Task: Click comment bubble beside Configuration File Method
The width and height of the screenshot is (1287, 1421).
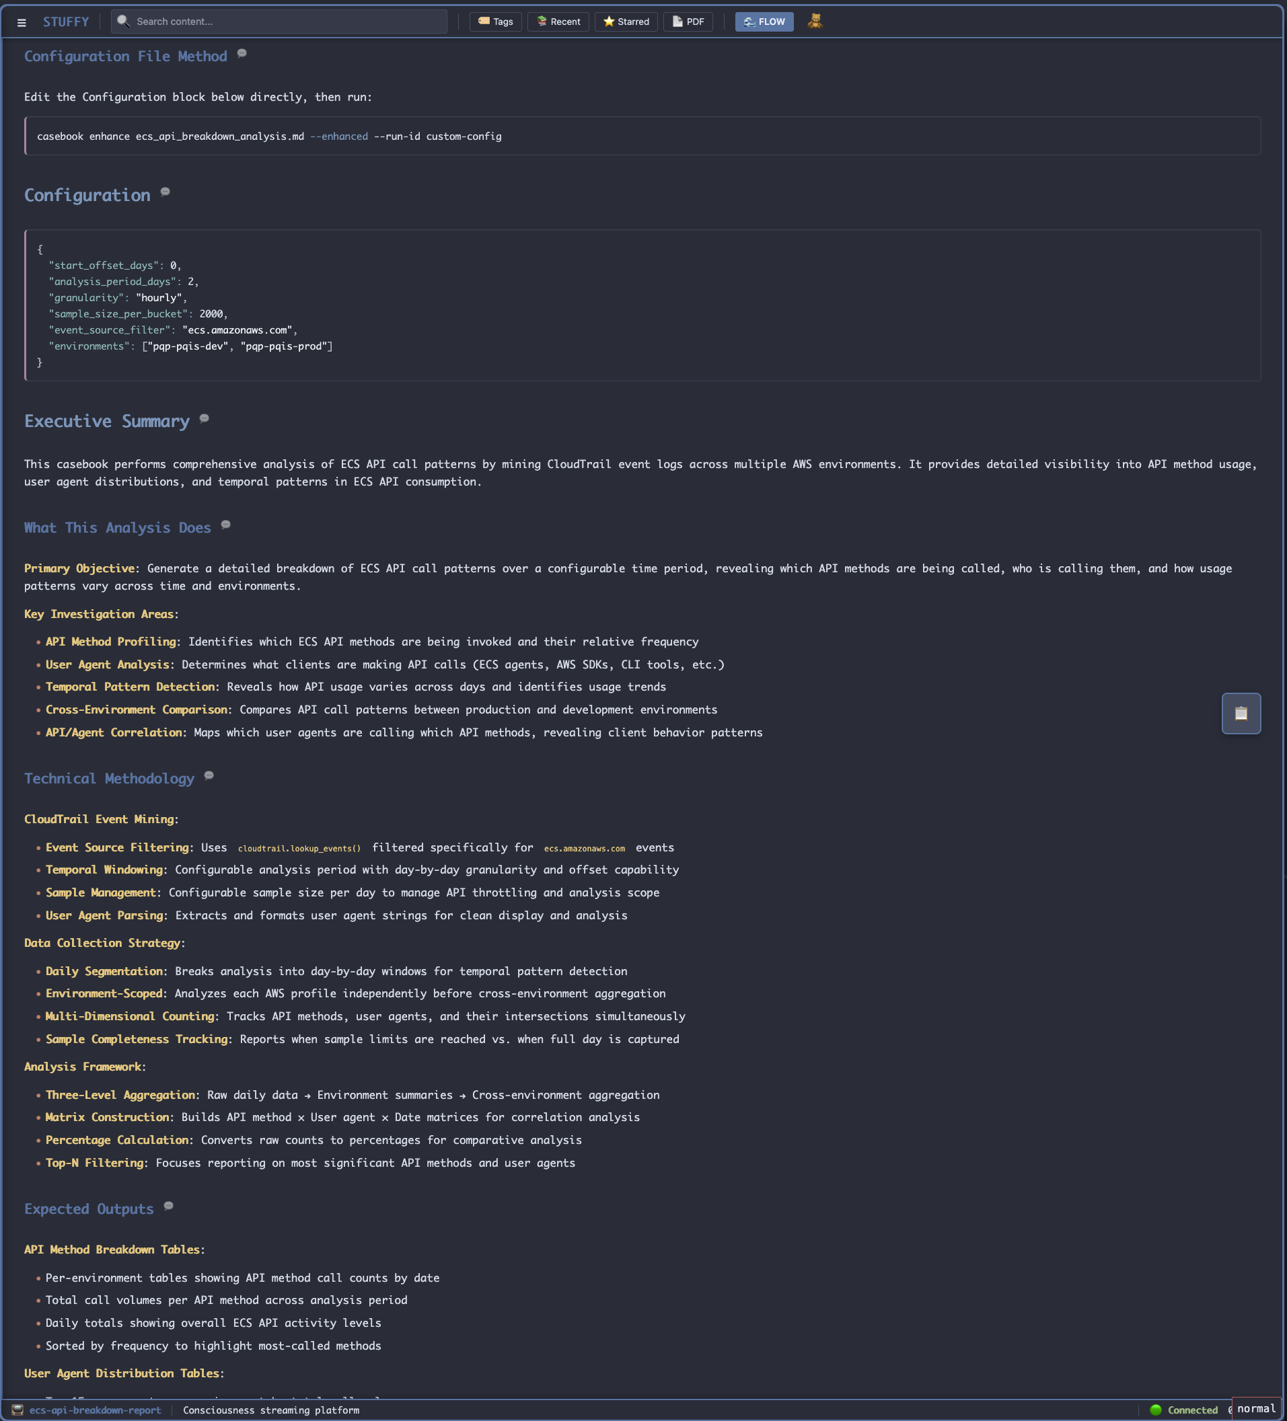Action: (x=242, y=54)
